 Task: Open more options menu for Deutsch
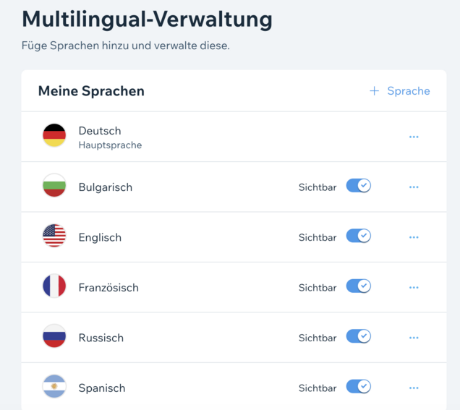[x=414, y=137]
